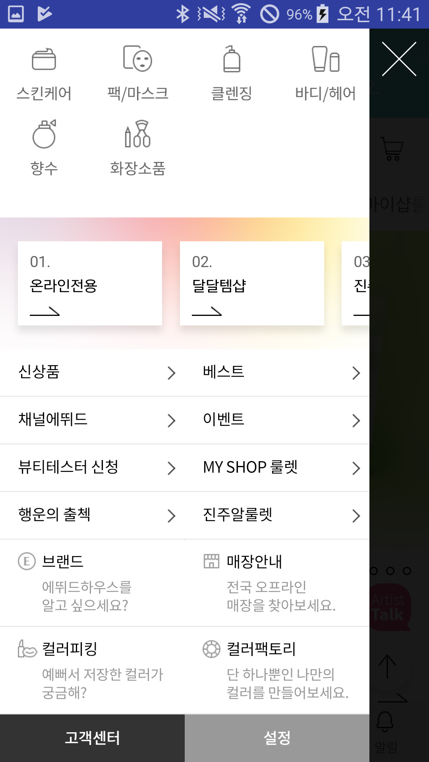Tap the 화장소품 makeup tools icon
Screen dimensions: 429x762
[137, 134]
